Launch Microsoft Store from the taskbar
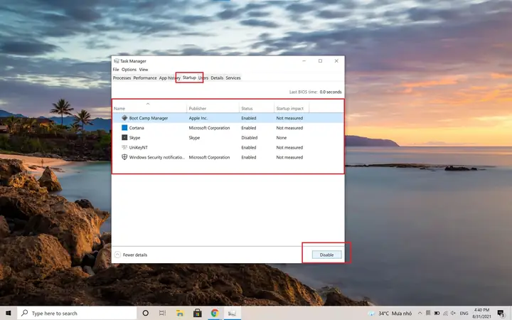 click(x=197, y=313)
